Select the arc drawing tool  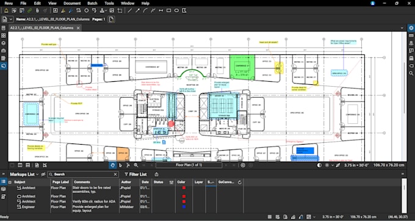point(145,10)
